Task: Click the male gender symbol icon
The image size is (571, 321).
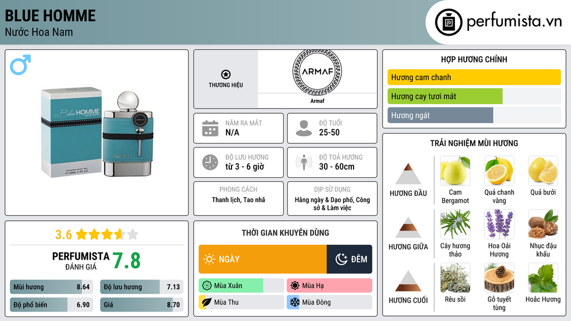Action: click(x=20, y=65)
